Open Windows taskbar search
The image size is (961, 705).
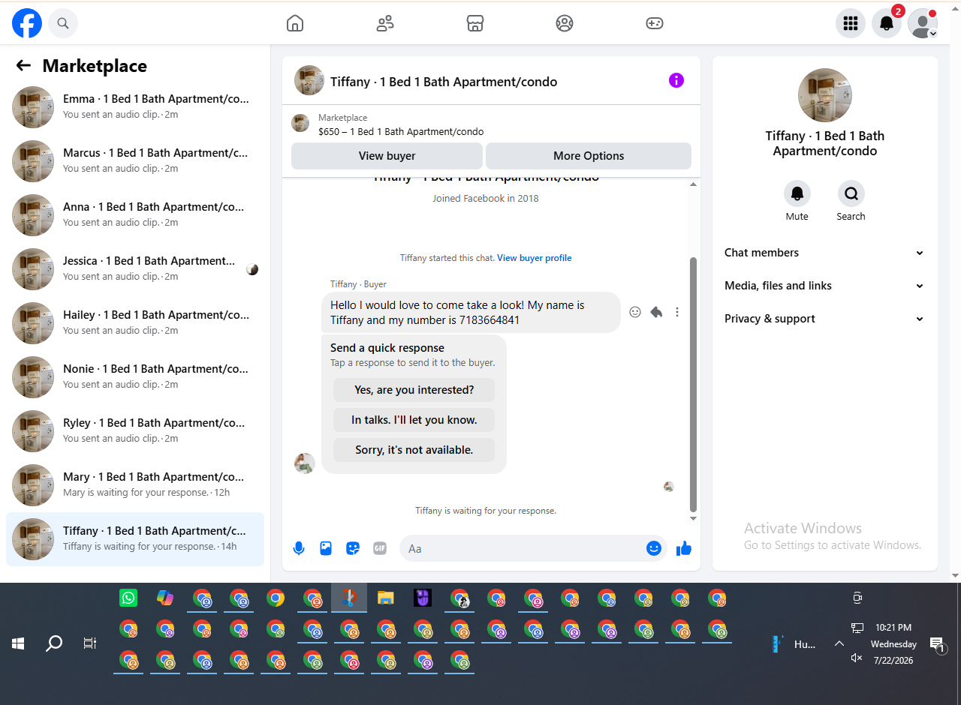54,643
